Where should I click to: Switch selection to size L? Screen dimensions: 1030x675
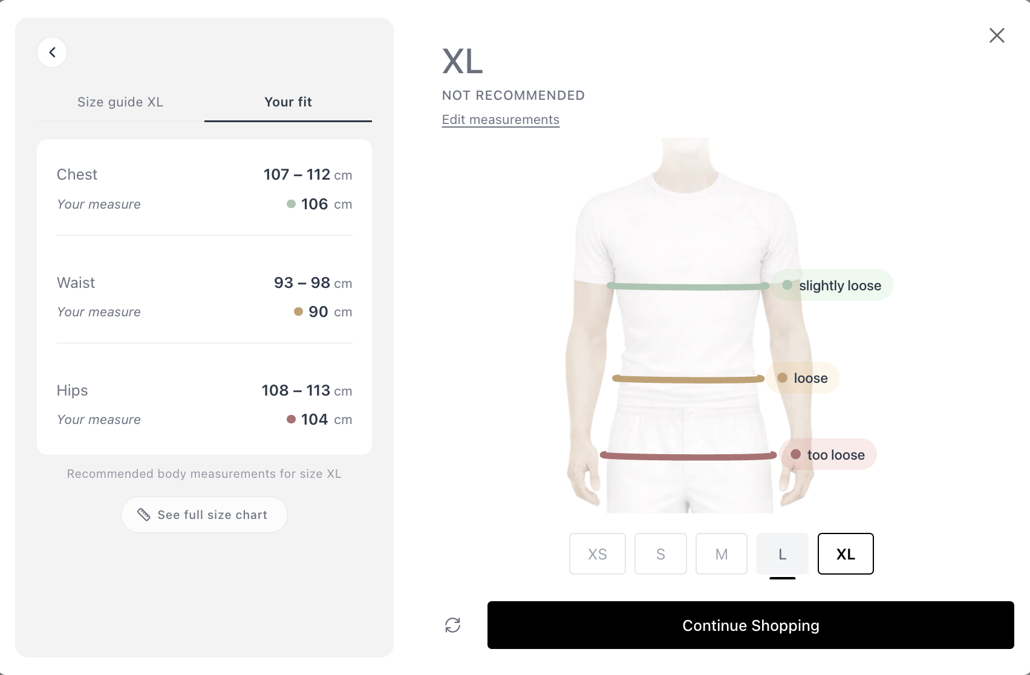[782, 553]
